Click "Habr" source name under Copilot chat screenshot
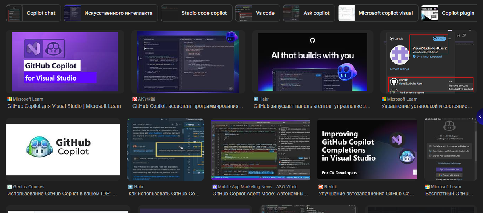483x213 pixels. (139, 187)
